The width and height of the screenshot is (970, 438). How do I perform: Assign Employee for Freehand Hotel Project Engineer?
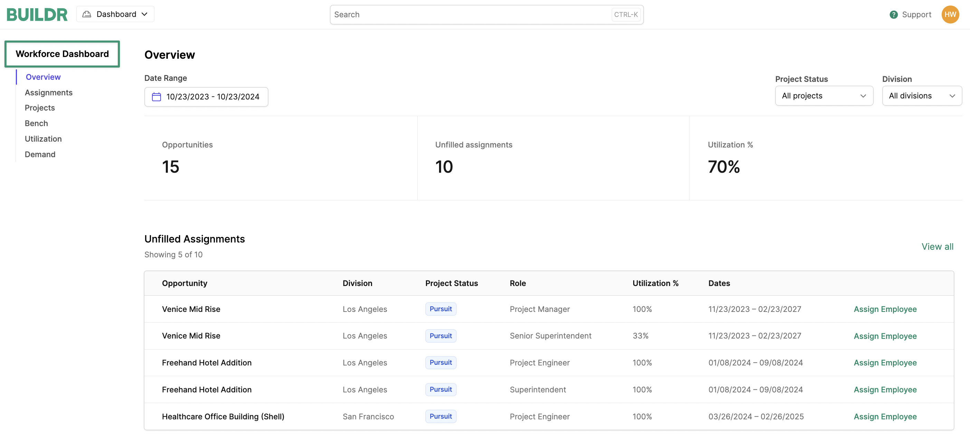coord(885,363)
